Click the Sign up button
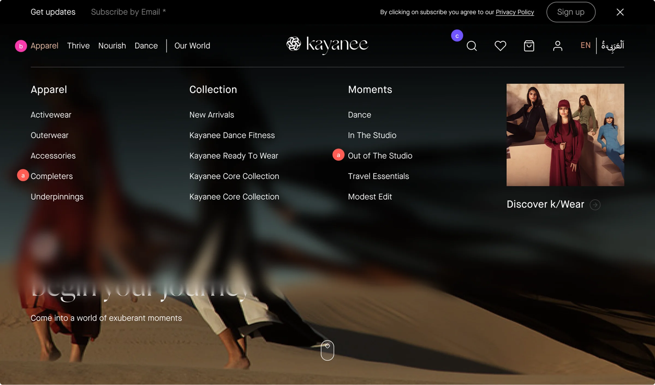 pos(571,12)
